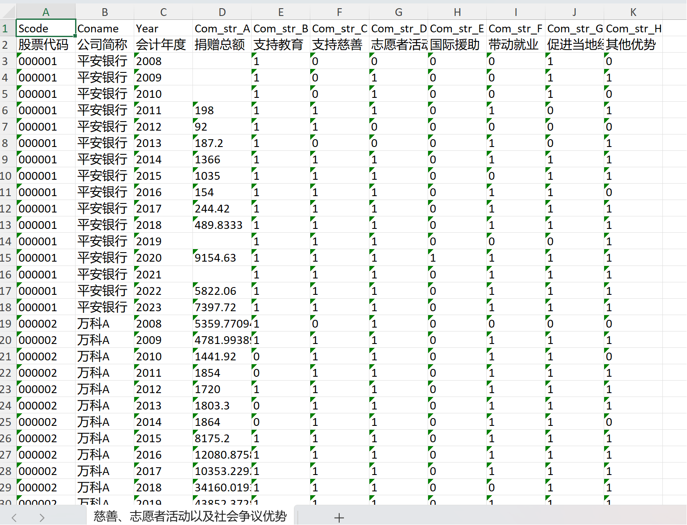Select the donation value 1803.3 cell

(x=222, y=406)
